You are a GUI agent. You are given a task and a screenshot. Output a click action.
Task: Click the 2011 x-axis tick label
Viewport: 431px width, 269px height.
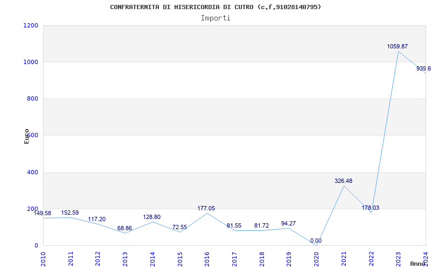click(71, 259)
